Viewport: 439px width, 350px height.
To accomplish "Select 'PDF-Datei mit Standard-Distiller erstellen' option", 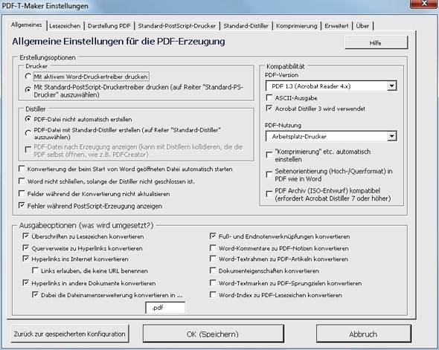I will (28, 133).
